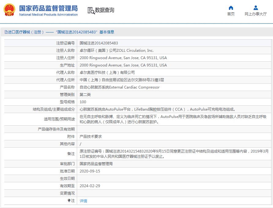The height and width of the screenshot is (208, 273).
Task: Click the 生效日期 row label
Action: pyautogui.click(x=67, y=179)
